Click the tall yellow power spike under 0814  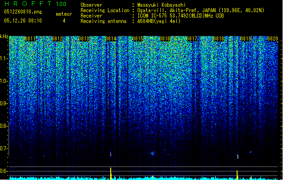(111, 174)
